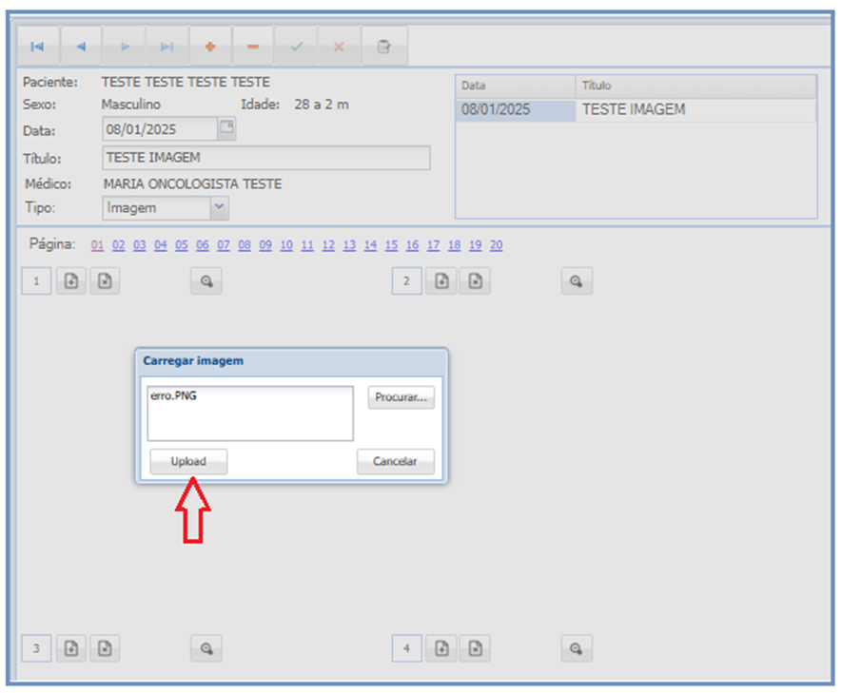The height and width of the screenshot is (693, 842).
Task: Zoom image in slot 4
Action: [x=577, y=648]
